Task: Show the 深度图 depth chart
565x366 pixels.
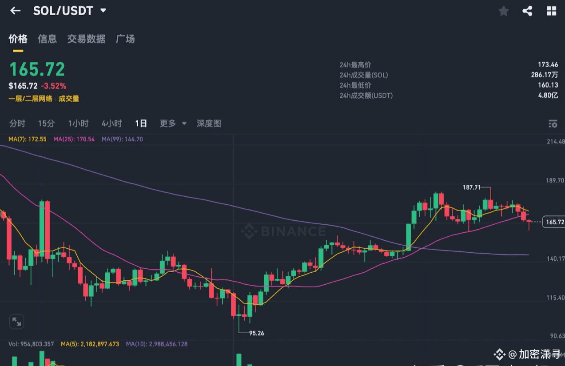Action: (x=209, y=123)
